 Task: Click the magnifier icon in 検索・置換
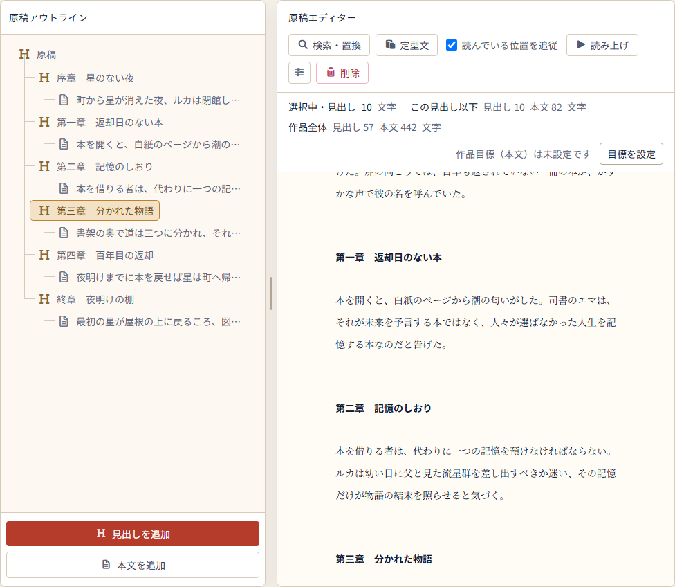click(x=303, y=45)
